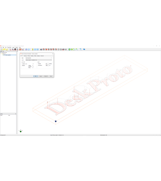Open the lower-left panel dropdown arrow

pyautogui.click(x=16, y=114)
